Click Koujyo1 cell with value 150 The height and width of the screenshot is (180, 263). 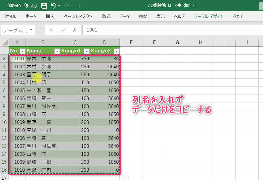coord(75,90)
